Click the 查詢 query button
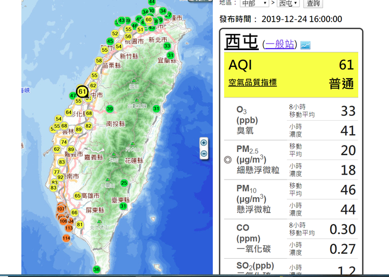 313,3
